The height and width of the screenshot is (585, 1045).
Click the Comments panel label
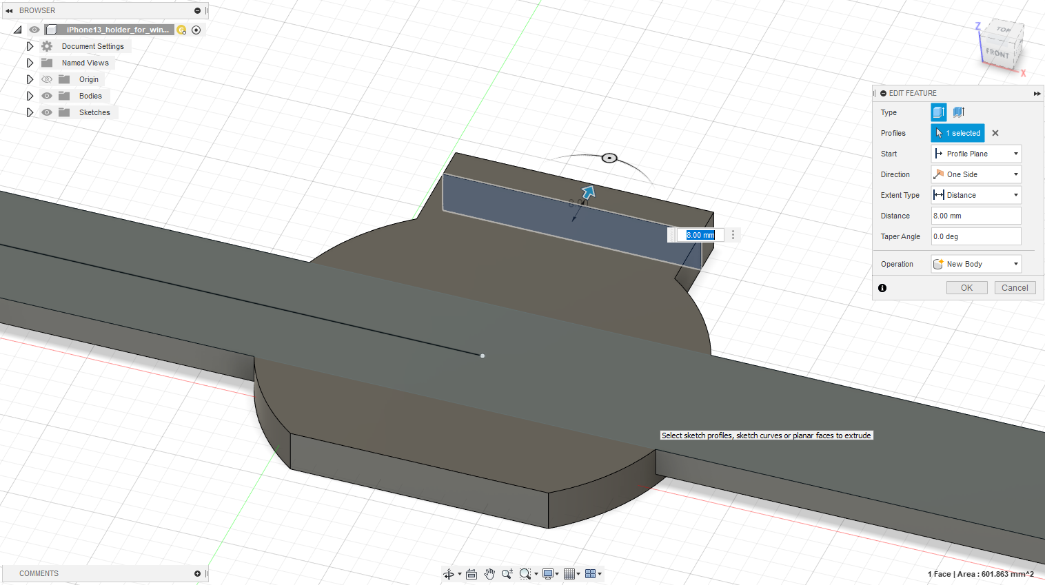click(39, 573)
